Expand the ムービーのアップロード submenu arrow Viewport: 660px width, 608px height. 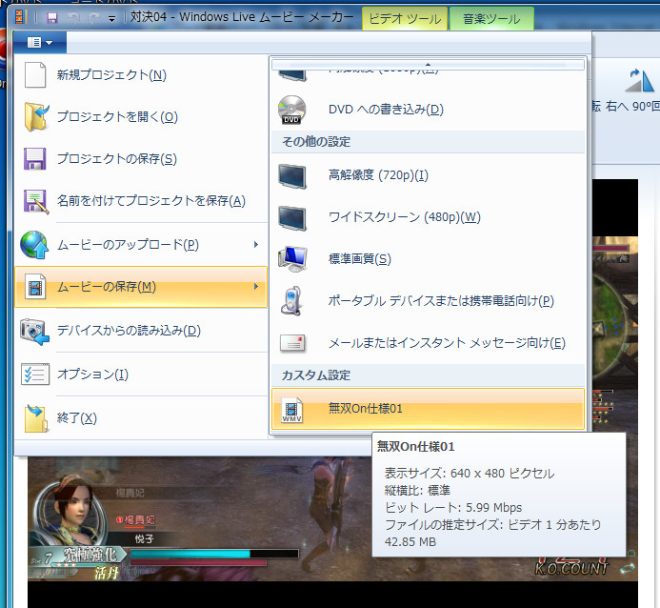tap(256, 245)
